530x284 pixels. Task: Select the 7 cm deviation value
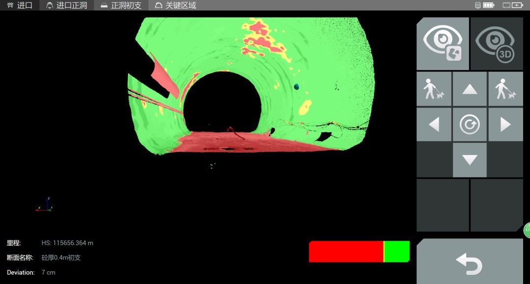[x=48, y=273]
